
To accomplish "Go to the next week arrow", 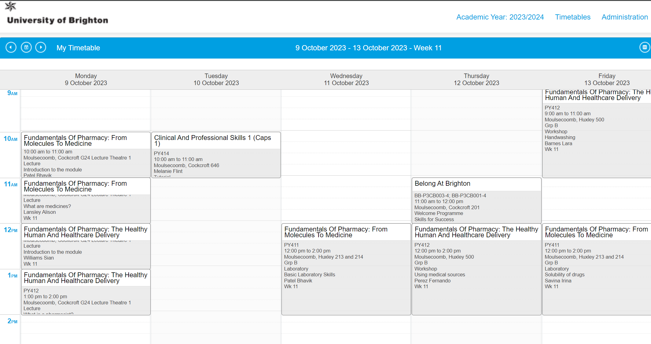I will [x=41, y=48].
